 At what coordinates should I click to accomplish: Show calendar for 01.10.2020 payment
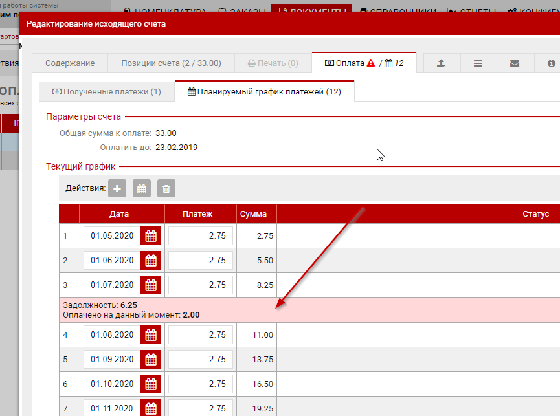pos(151,384)
